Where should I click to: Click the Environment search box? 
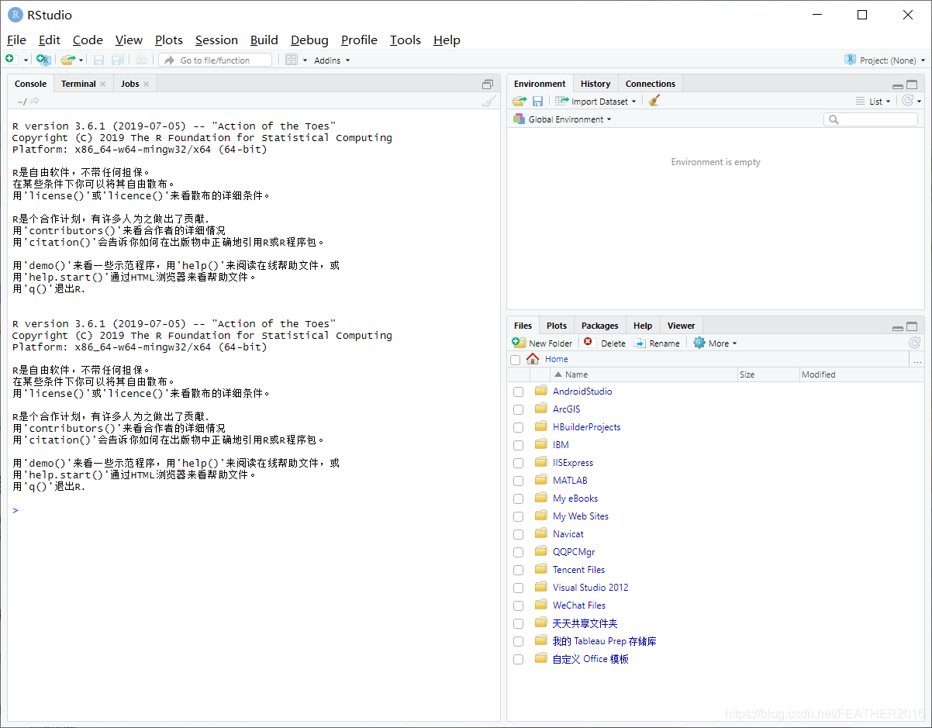coord(870,119)
